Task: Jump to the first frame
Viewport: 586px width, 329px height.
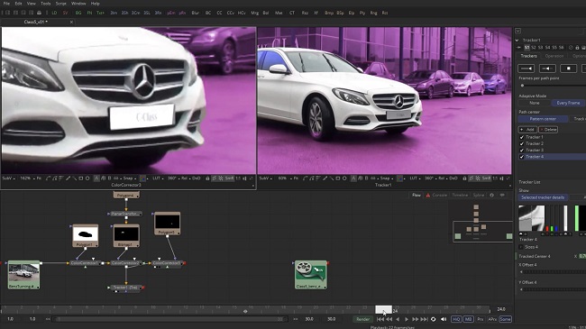Action: [380, 319]
